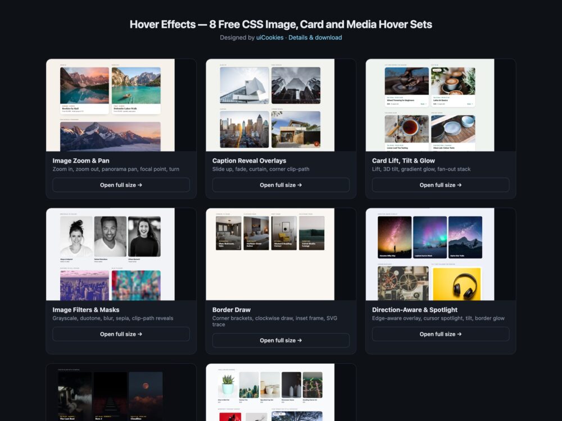
Task: Open full size for Image Zoom & Pan
Action: [121, 185]
